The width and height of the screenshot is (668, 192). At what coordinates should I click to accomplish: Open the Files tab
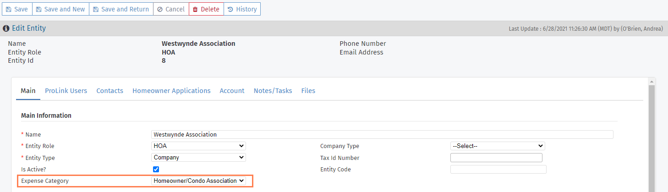308,91
